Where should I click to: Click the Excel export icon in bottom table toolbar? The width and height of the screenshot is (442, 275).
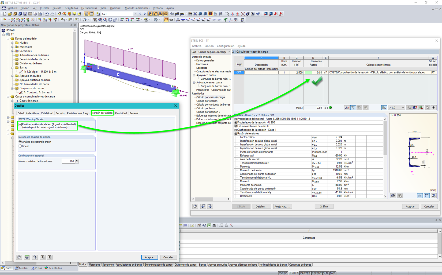(209, 226)
